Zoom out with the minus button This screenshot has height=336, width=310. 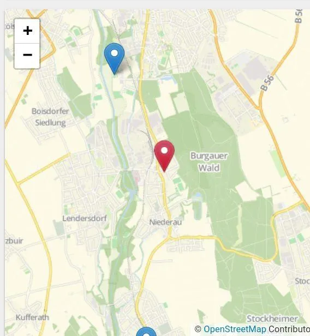27,56
